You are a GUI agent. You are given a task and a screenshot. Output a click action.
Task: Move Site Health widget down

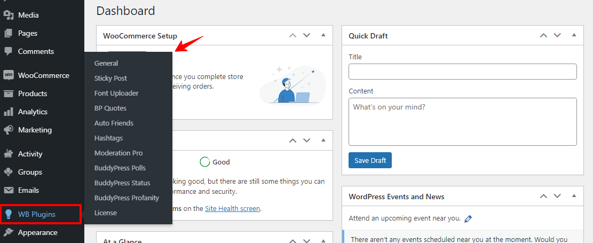point(307,140)
